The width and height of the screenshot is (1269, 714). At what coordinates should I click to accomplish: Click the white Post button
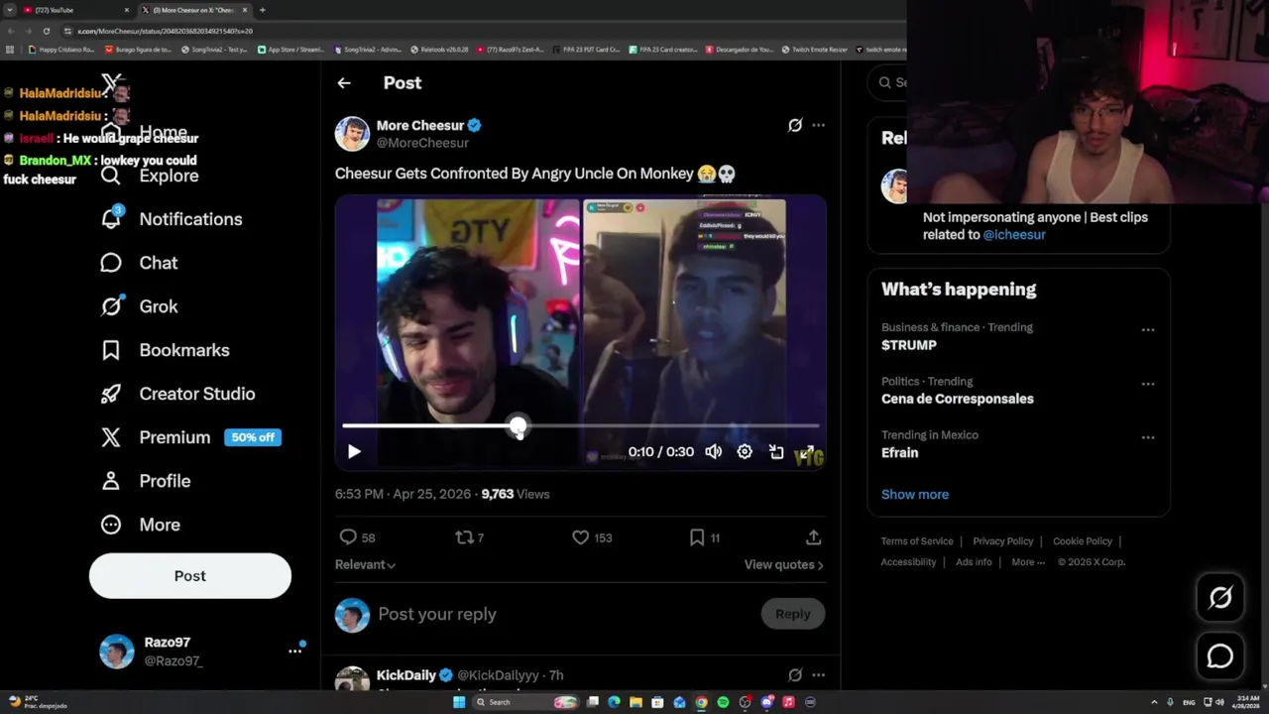tap(190, 576)
